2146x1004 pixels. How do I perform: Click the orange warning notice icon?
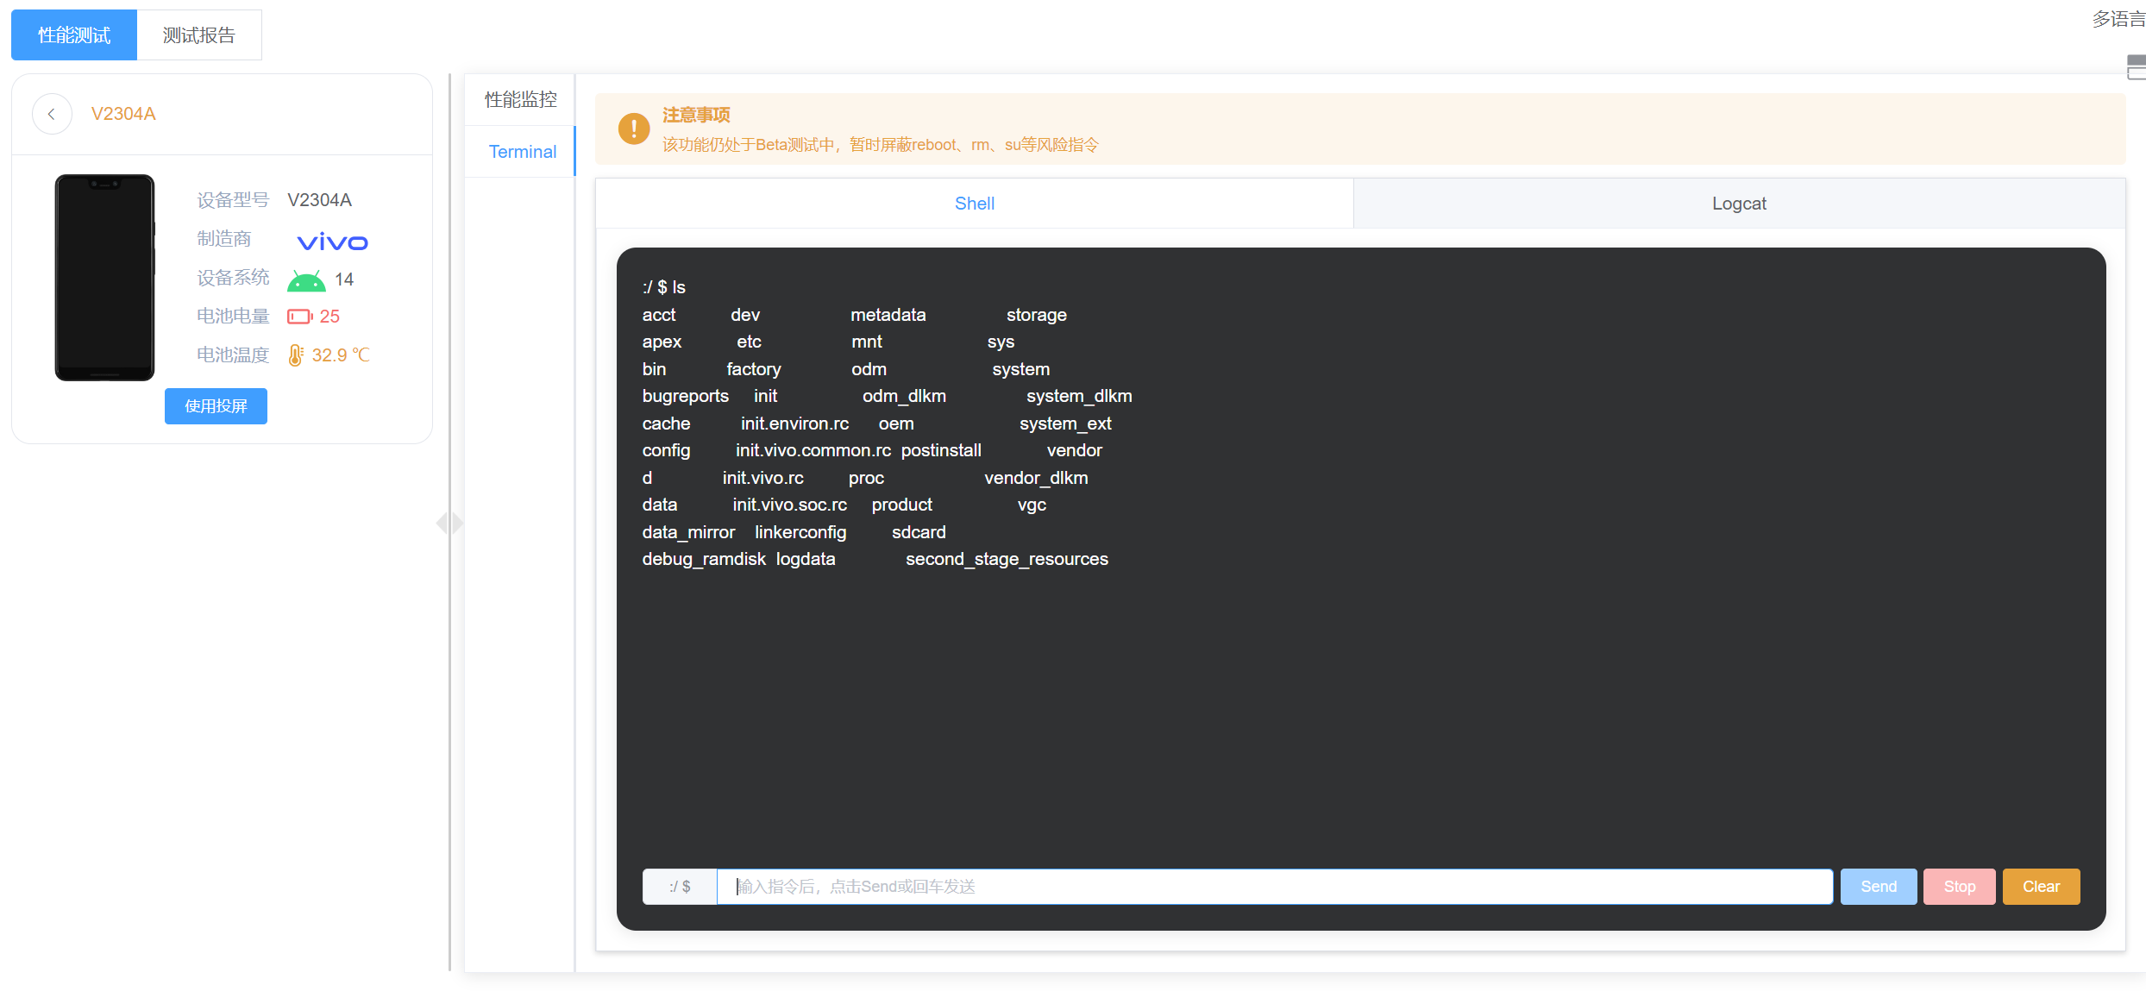click(634, 129)
